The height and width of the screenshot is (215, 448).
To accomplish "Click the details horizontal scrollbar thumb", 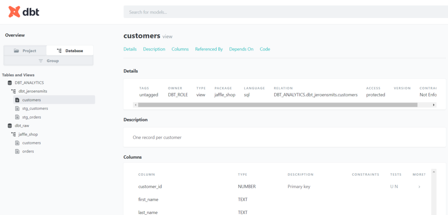I will pos(278,105).
